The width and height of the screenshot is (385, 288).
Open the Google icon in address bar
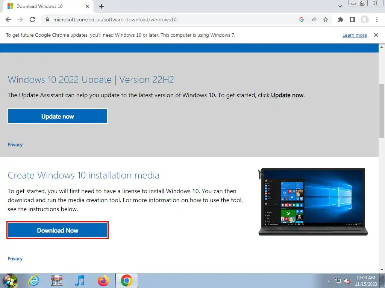click(302, 19)
